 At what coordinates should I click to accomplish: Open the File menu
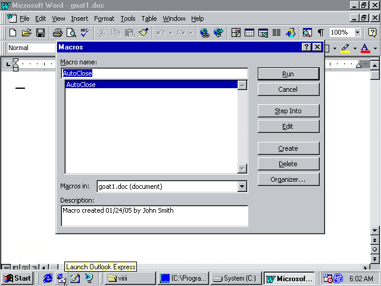click(x=24, y=18)
